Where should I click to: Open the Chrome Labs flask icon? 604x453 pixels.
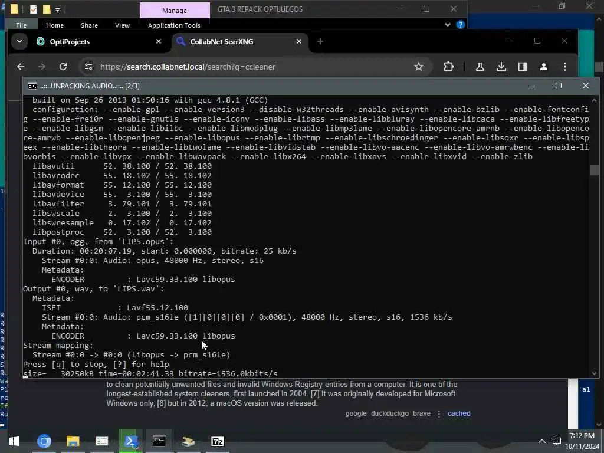(x=480, y=67)
